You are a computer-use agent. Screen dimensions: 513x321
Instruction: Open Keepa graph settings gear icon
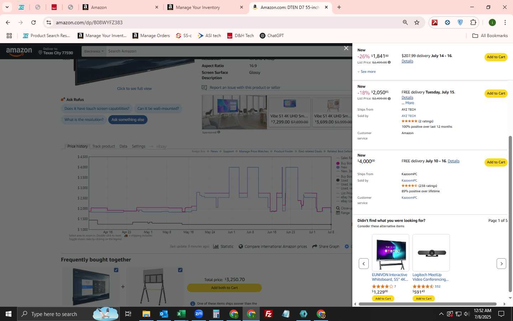(347, 246)
